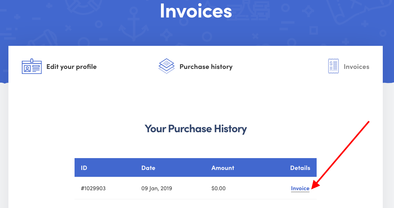Select the profile badge icon graphic
Screen dimensions: 394x208
[x=32, y=66]
